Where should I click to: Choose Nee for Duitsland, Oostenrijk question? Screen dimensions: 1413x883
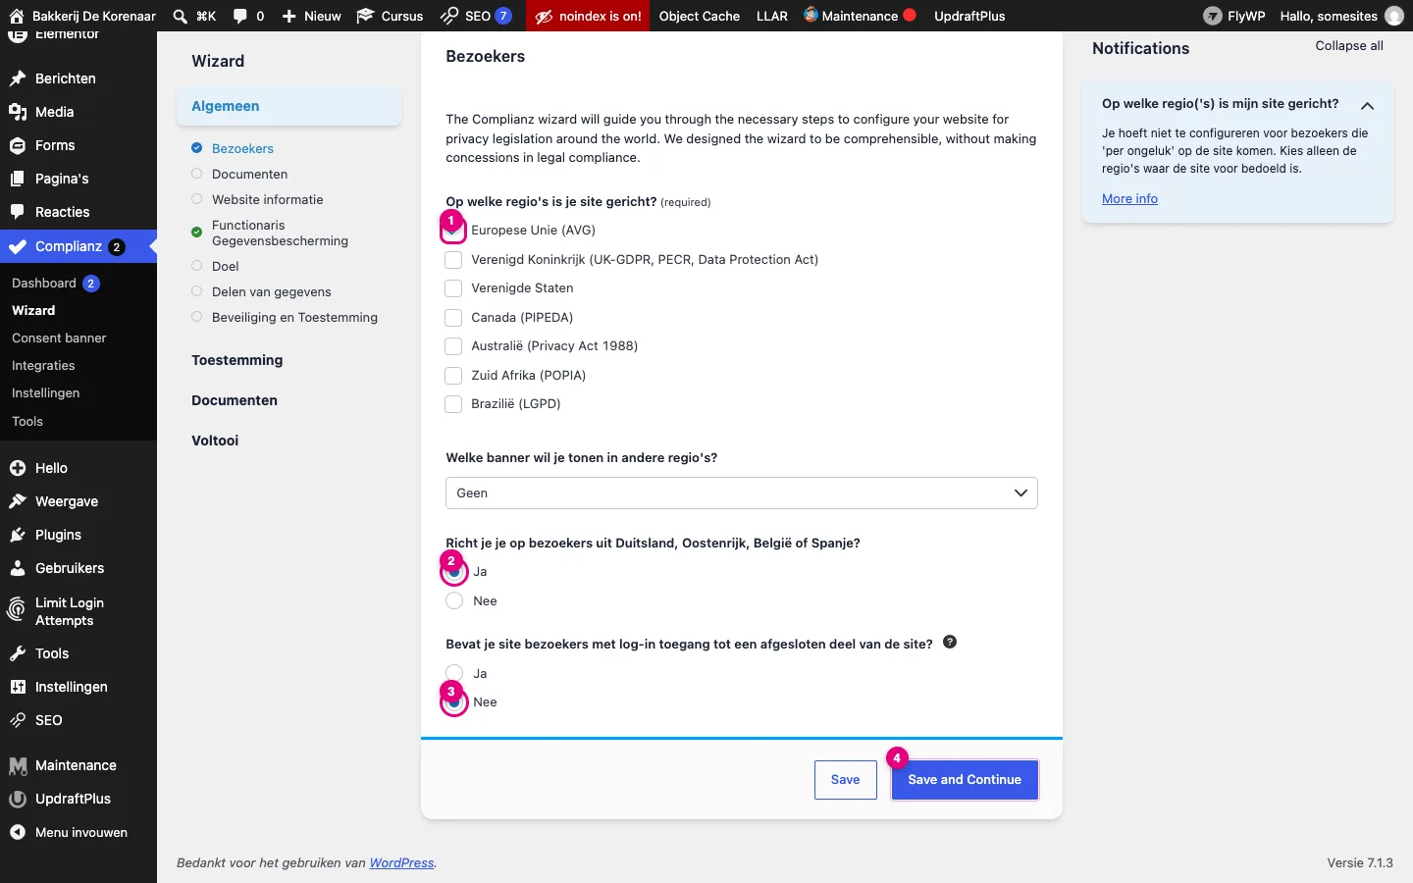[x=454, y=600]
